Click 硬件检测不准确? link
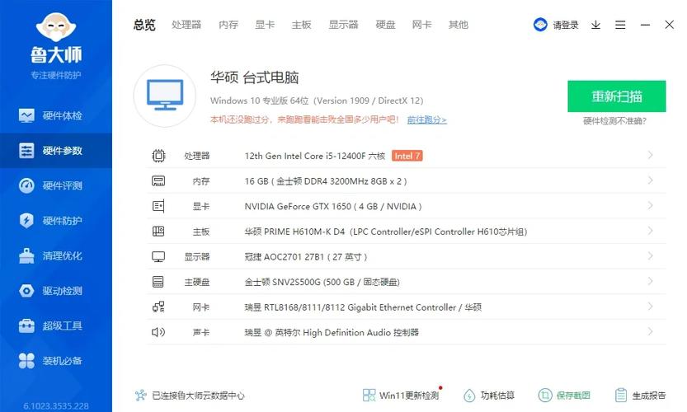 coord(614,121)
